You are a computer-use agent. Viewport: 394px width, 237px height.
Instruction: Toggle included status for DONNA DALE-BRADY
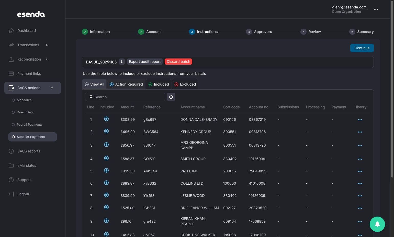pyautogui.click(x=107, y=119)
